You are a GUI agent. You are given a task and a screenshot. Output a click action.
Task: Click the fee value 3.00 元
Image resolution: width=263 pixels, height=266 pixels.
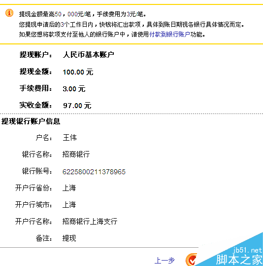(x=74, y=89)
